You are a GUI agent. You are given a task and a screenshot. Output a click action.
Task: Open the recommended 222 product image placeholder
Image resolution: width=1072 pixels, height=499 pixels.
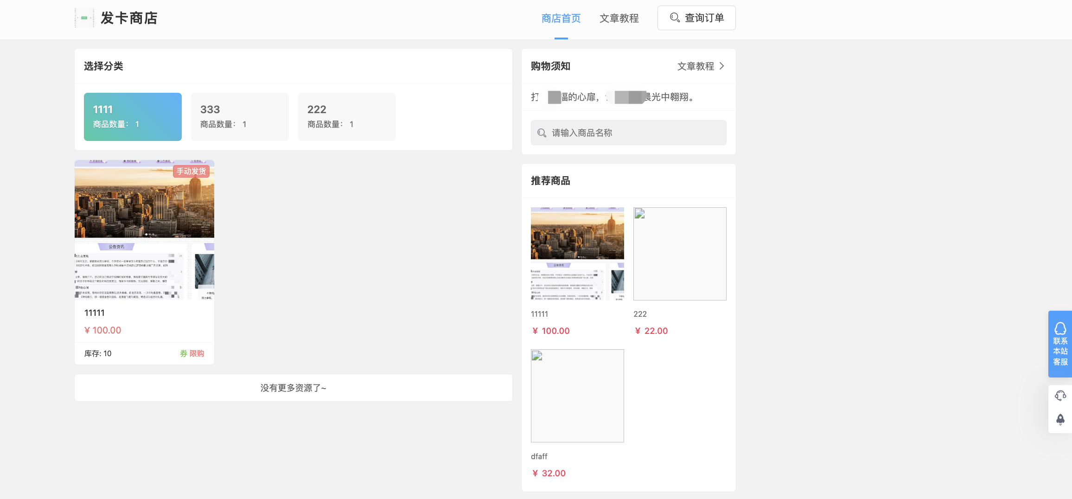click(x=680, y=254)
